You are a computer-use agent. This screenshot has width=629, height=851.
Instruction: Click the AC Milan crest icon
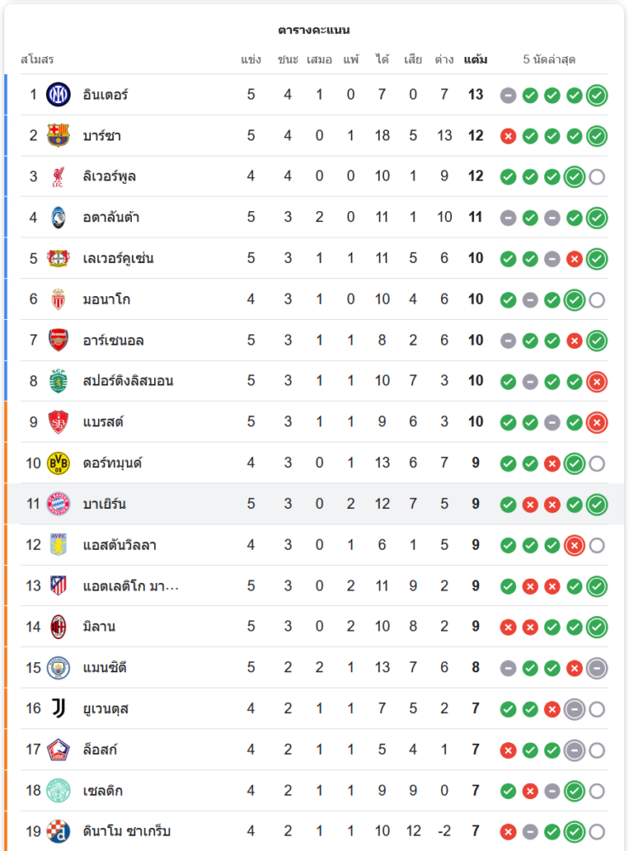[x=58, y=626]
